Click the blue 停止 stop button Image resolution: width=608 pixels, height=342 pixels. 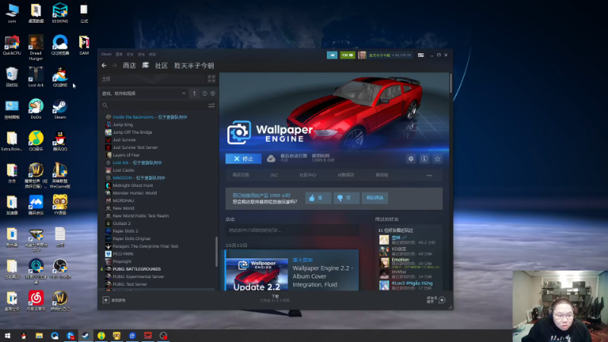pyautogui.click(x=243, y=159)
